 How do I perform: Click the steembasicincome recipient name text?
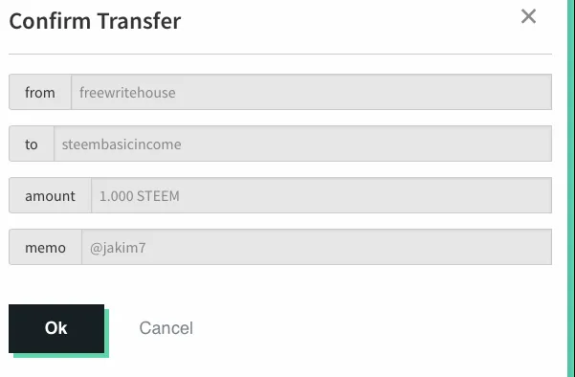click(x=122, y=144)
